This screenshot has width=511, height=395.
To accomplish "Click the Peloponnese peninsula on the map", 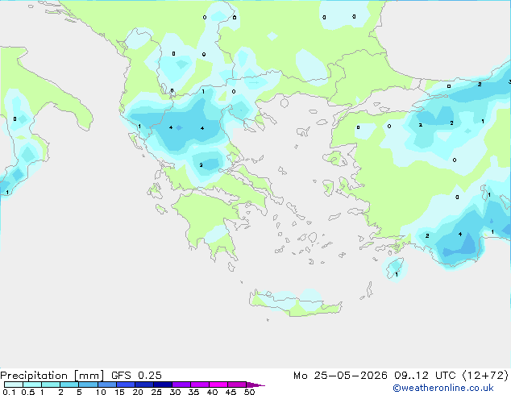I will coord(212,225).
